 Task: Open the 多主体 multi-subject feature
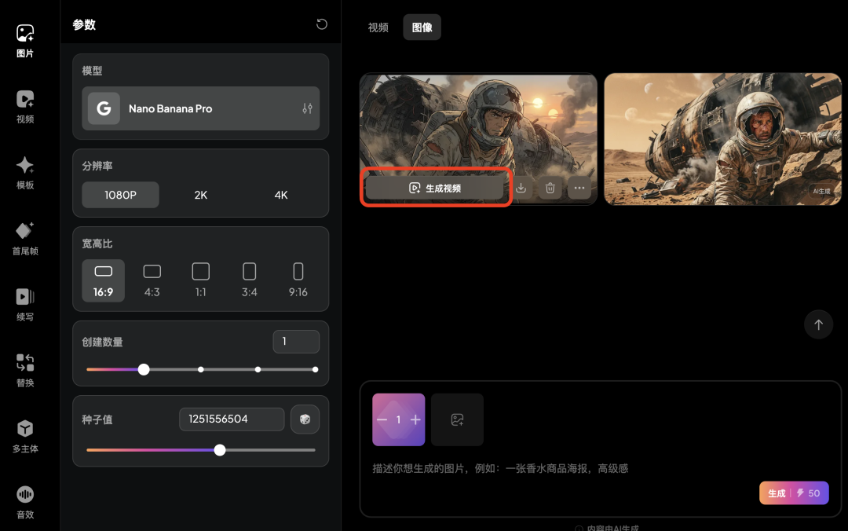point(25,434)
